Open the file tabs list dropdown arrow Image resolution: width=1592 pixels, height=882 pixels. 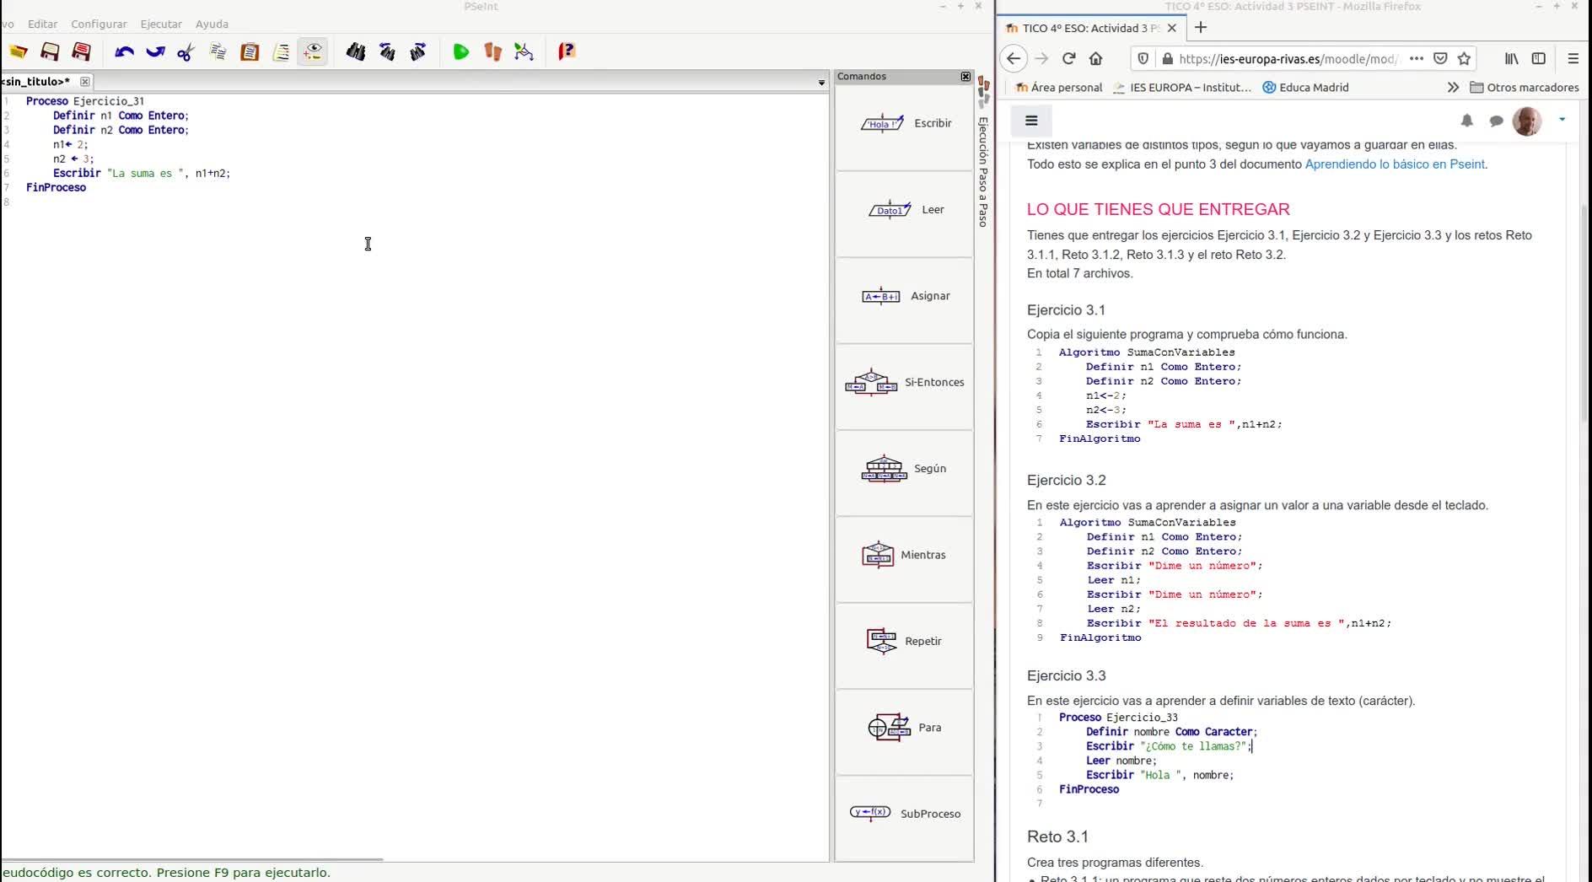821,83
